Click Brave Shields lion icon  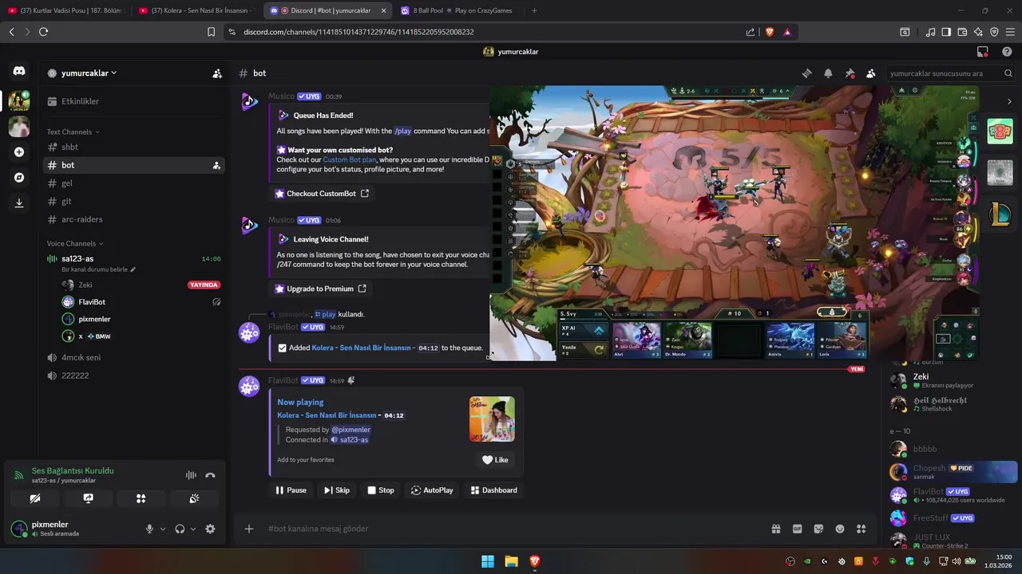770,32
